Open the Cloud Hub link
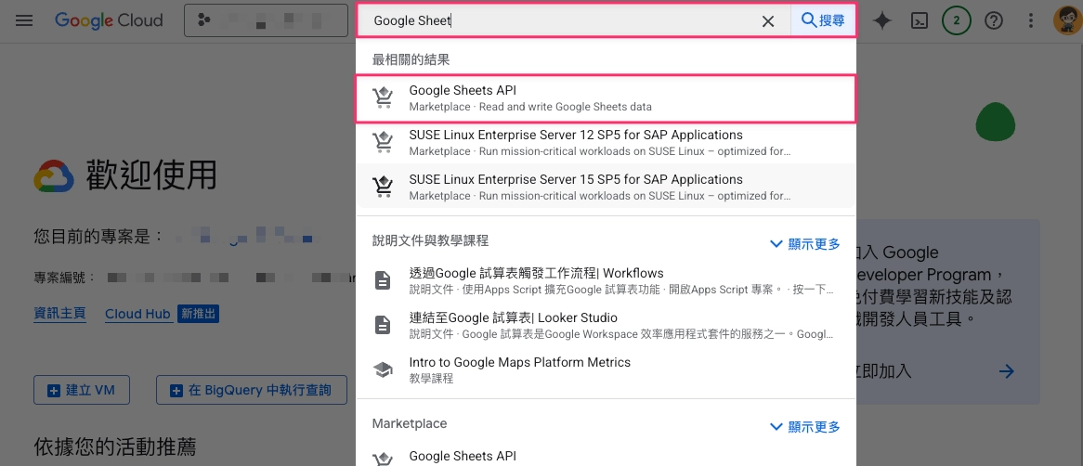Viewport: 1083px width, 466px height. (137, 314)
